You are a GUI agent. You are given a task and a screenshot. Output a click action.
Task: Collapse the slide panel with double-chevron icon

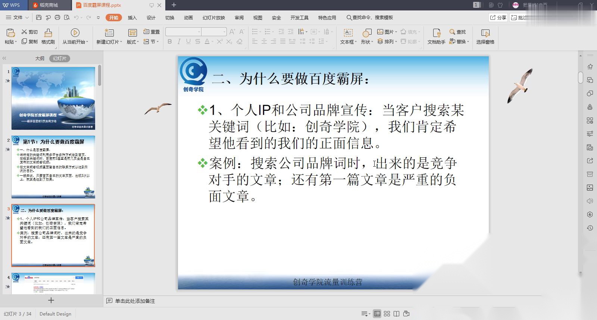click(x=4, y=58)
